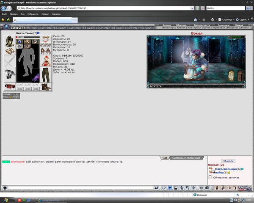Screen dimensions: 254x203
Task: Click the Windows Start button
Action: 6,200
